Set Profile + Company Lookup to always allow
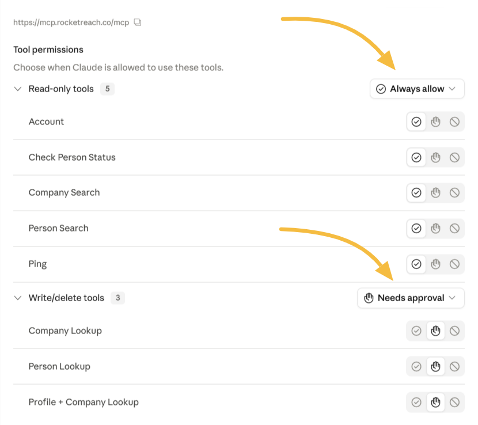This screenshot has height=425, width=478. pos(416,402)
